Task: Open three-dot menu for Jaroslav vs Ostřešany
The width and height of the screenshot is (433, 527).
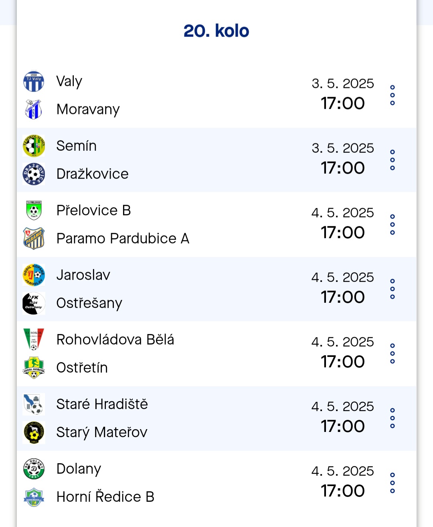Action: (x=393, y=289)
